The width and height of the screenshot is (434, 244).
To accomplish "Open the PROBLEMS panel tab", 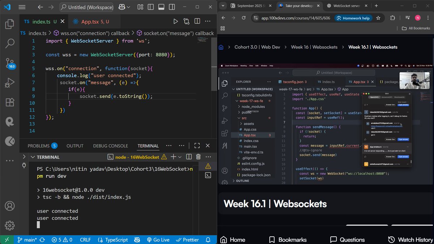I will point(43,146).
